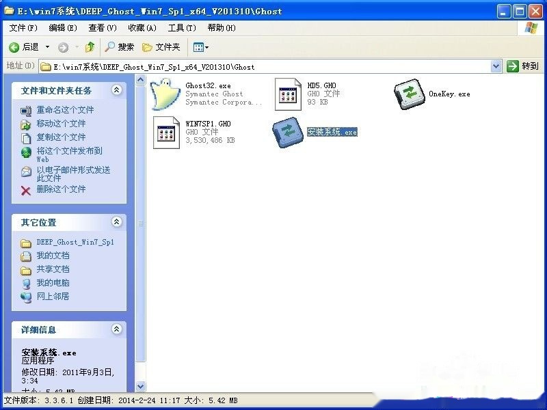
Task: Click the move file task icon
Action: click(x=26, y=124)
